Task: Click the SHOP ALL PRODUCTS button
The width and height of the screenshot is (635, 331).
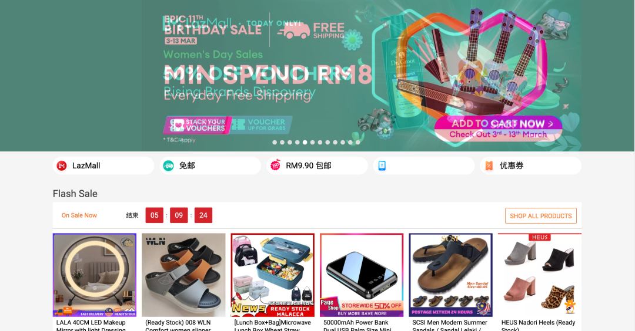Action: (x=541, y=216)
